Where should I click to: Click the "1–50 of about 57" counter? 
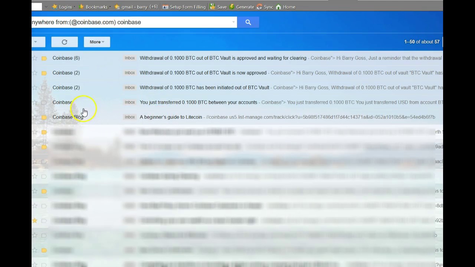(x=422, y=42)
